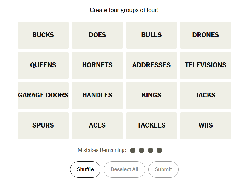Select the KINGS tile
Viewport: 252px width, 184px height.
click(151, 96)
